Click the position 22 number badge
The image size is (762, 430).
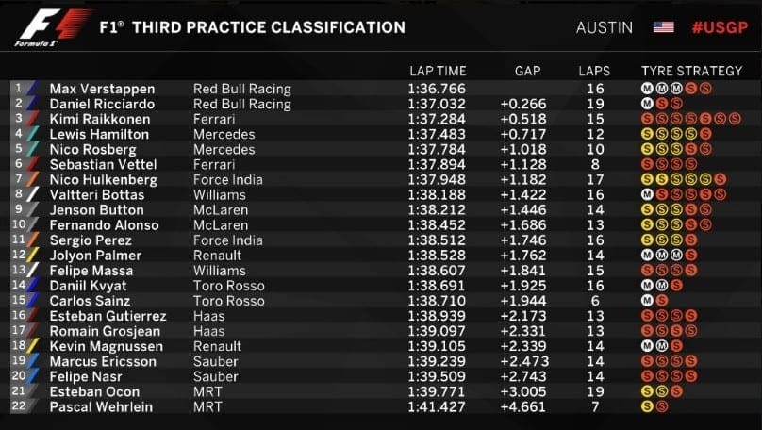(18, 406)
